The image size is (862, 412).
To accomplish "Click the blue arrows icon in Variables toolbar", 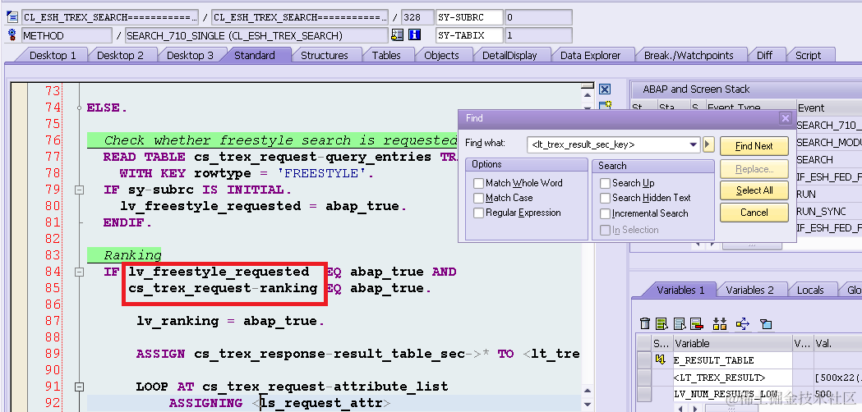I will (x=743, y=323).
